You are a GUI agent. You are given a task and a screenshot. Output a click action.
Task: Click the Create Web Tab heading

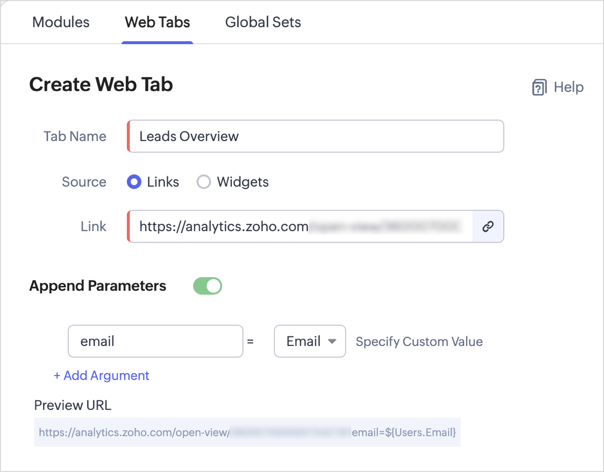tap(101, 84)
